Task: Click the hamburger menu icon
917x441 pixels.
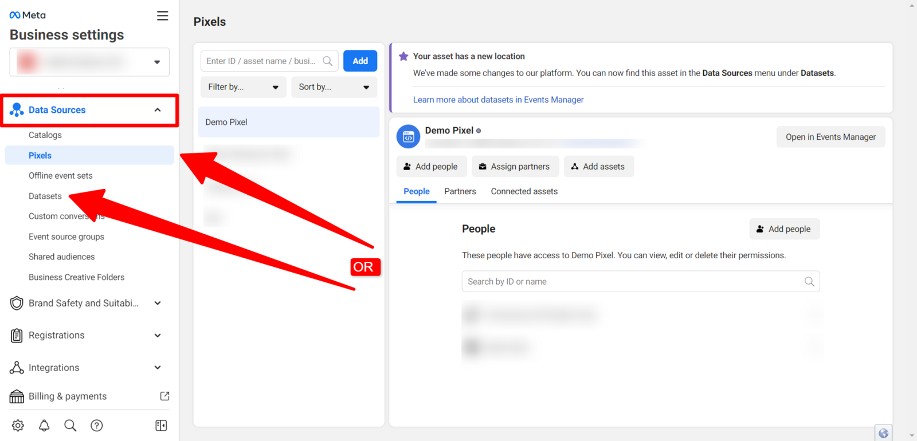Action: tap(163, 16)
